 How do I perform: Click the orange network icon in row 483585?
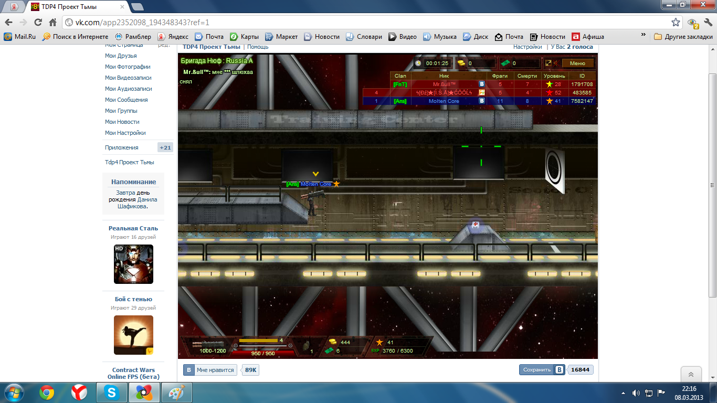click(x=481, y=92)
